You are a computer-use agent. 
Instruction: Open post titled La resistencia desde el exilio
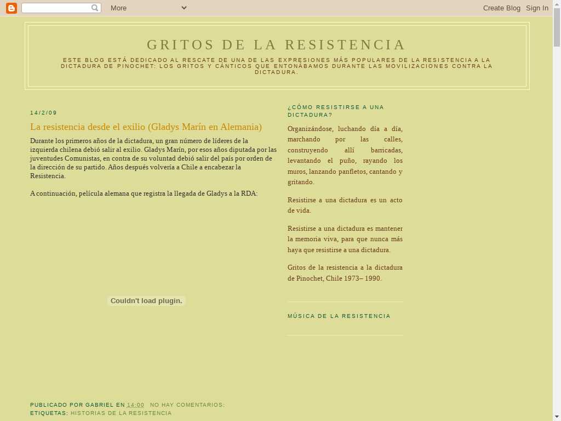click(x=146, y=127)
